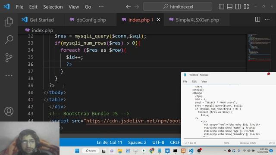Image resolution: width=276 pixels, height=155 pixels.
Task: Open the Visual Studio Code taskbar icon
Action: (x=191, y=151)
